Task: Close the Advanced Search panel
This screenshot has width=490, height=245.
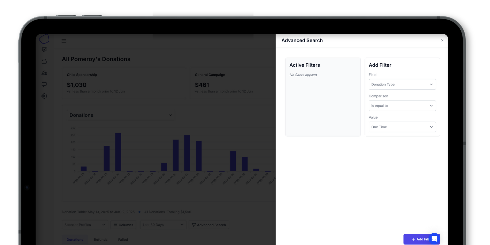Action: pyautogui.click(x=442, y=40)
